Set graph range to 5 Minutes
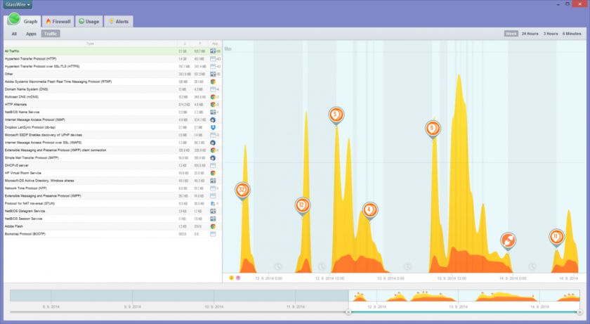590x324 pixels. tap(572, 34)
